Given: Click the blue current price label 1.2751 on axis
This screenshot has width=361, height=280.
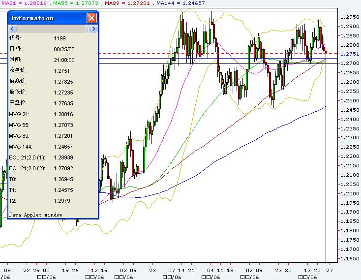Looking at the screenshot, I should point(350,54).
